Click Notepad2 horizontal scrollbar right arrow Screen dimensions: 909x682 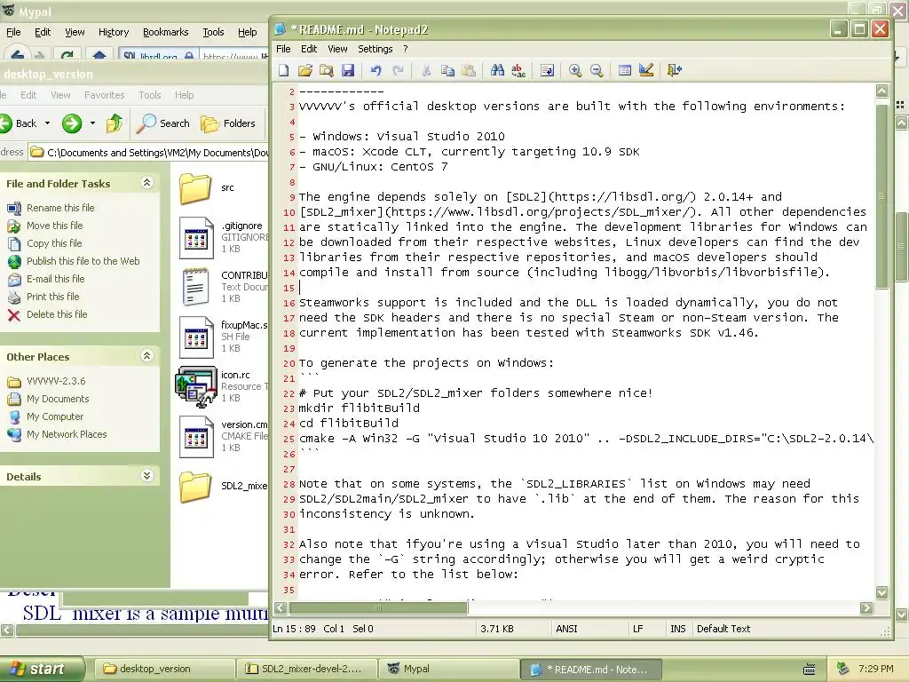tap(866, 607)
